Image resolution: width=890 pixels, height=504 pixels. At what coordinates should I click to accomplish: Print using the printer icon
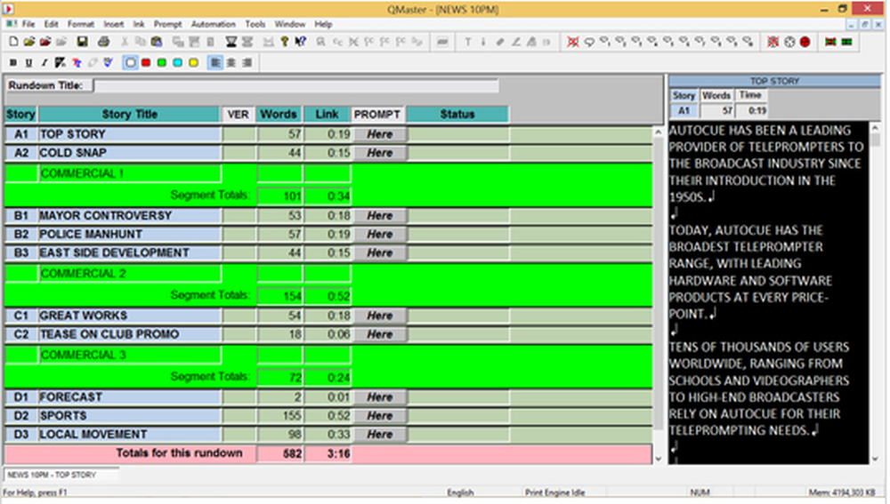tap(103, 42)
